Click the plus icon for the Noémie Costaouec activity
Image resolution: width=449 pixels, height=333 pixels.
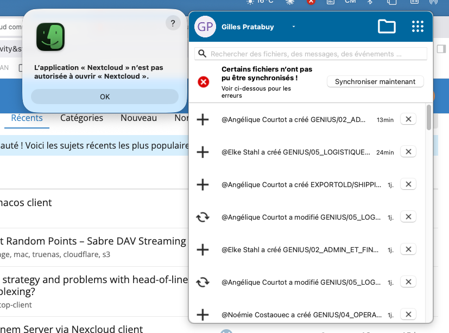pos(203,314)
